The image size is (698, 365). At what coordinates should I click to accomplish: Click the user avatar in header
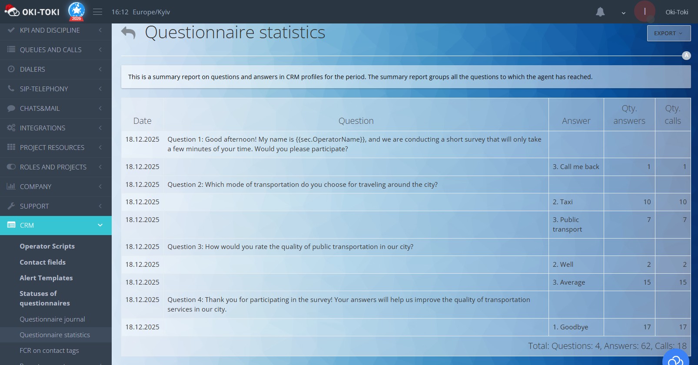click(x=645, y=12)
